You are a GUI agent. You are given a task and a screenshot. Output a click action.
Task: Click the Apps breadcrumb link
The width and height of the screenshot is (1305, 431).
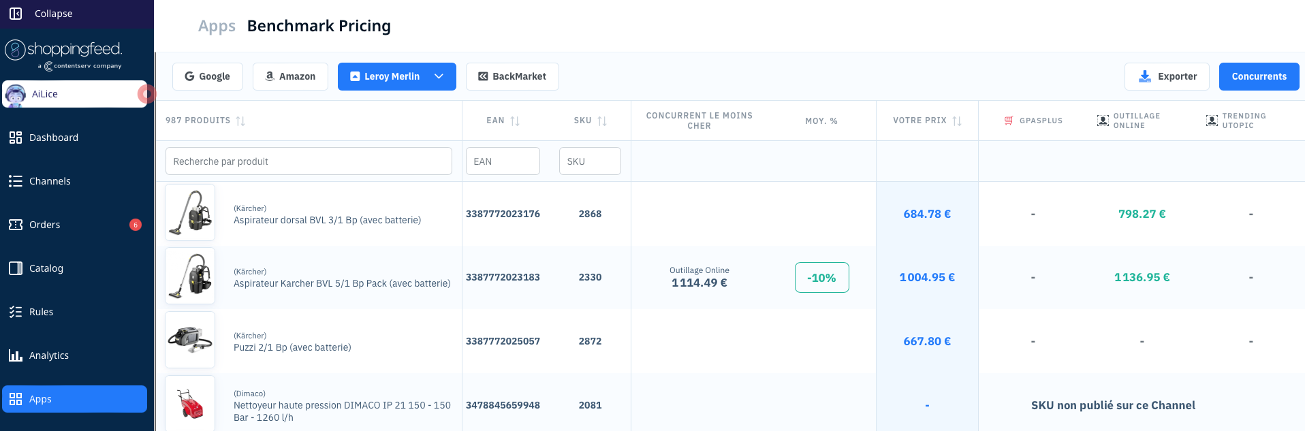[x=217, y=26]
